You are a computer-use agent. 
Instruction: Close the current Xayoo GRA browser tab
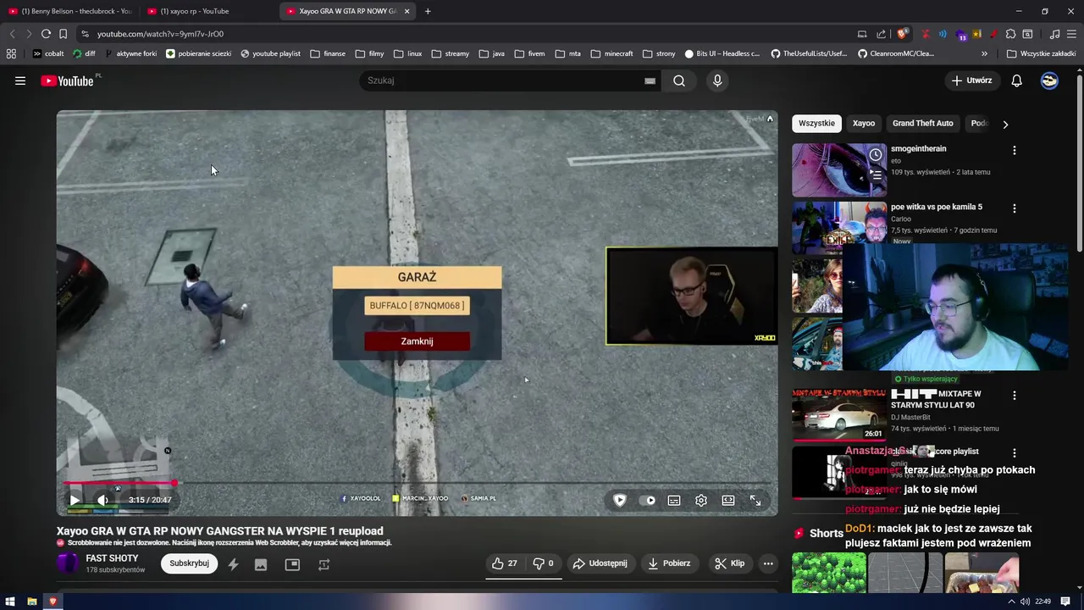(x=406, y=11)
